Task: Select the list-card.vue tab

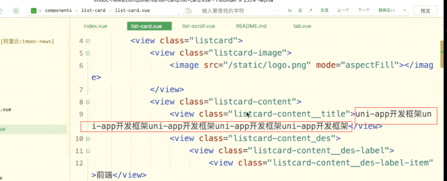Action: (x=149, y=26)
